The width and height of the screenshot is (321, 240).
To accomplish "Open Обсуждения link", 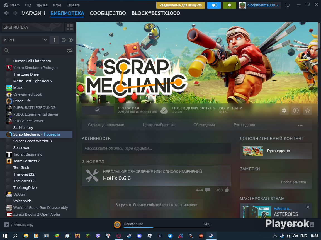I will (x=204, y=125).
